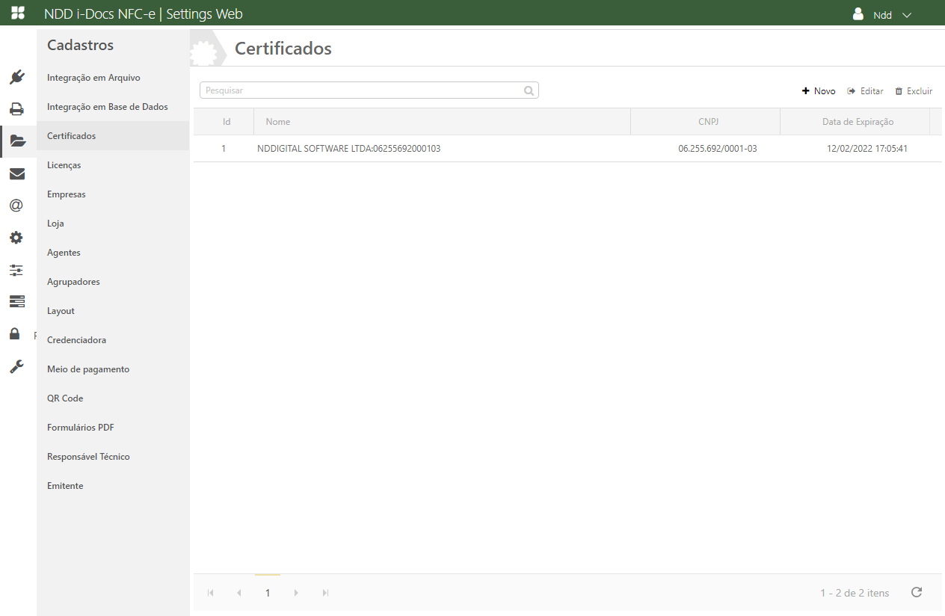Open the QR Code menu entry
945x616 pixels.
[x=65, y=398]
